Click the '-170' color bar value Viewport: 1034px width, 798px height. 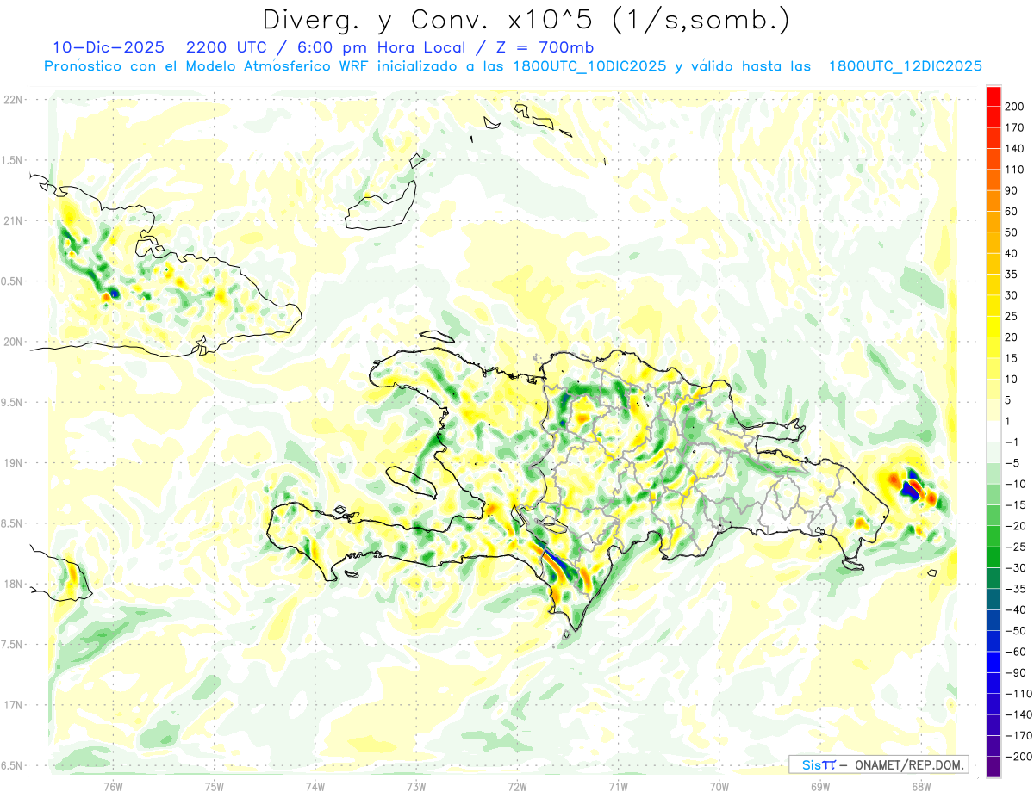(x=1018, y=736)
